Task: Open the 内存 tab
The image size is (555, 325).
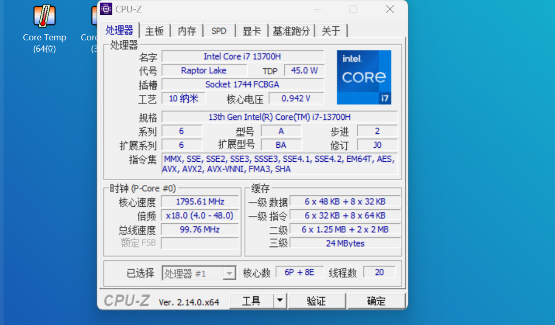Action: coord(187,31)
